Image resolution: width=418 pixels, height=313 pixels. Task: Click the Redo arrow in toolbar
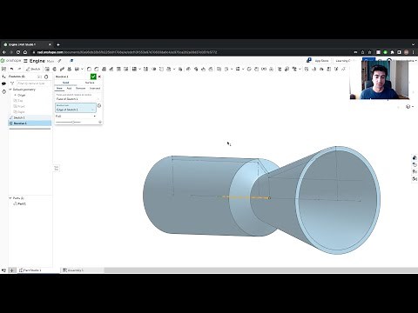[x=19, y=69]
